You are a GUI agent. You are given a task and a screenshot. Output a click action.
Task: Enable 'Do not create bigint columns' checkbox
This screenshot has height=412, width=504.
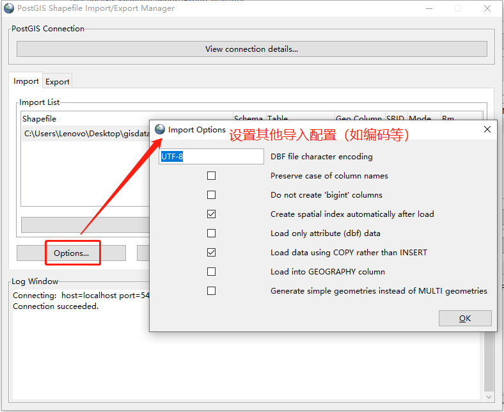[x=212, y=194]
